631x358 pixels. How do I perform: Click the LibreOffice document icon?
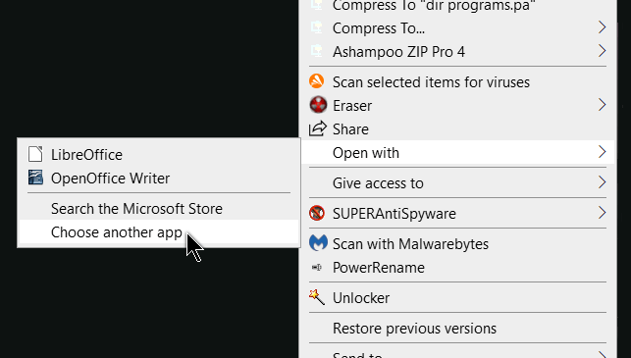[35, 154]
